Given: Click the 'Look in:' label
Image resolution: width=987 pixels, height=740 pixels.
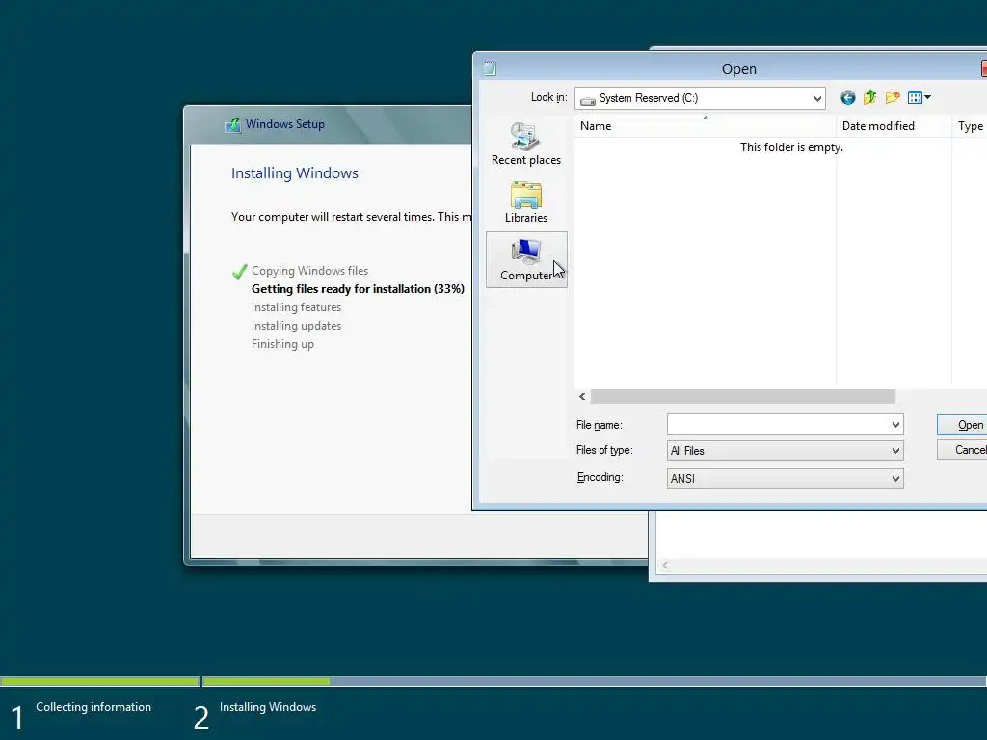Looking at the screenshot, I should click(x=548, y=97).
